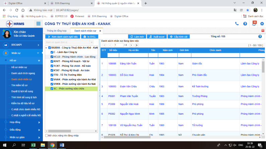Click the page number input field
The width and height of the screenshot is (266, 149).
tap(118, 45)
